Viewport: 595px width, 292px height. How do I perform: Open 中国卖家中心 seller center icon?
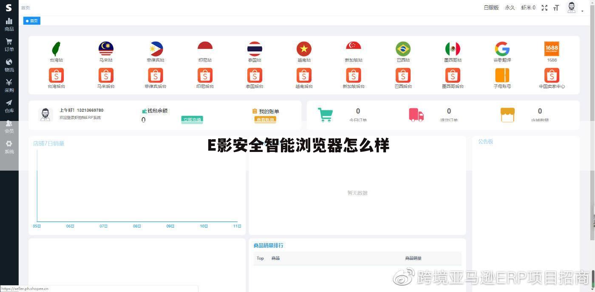[552, 76]
